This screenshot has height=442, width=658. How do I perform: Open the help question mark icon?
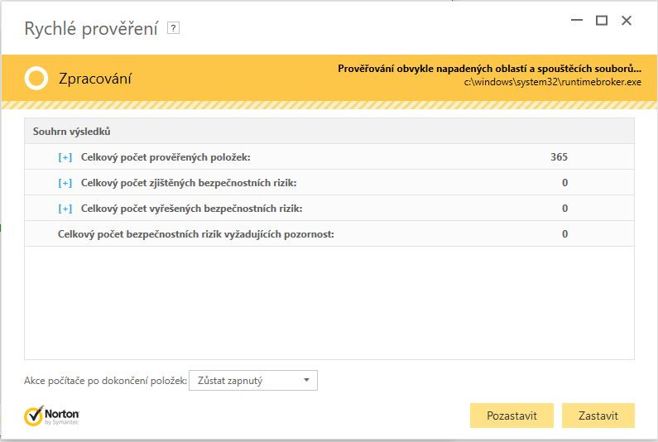click(173, 28)
